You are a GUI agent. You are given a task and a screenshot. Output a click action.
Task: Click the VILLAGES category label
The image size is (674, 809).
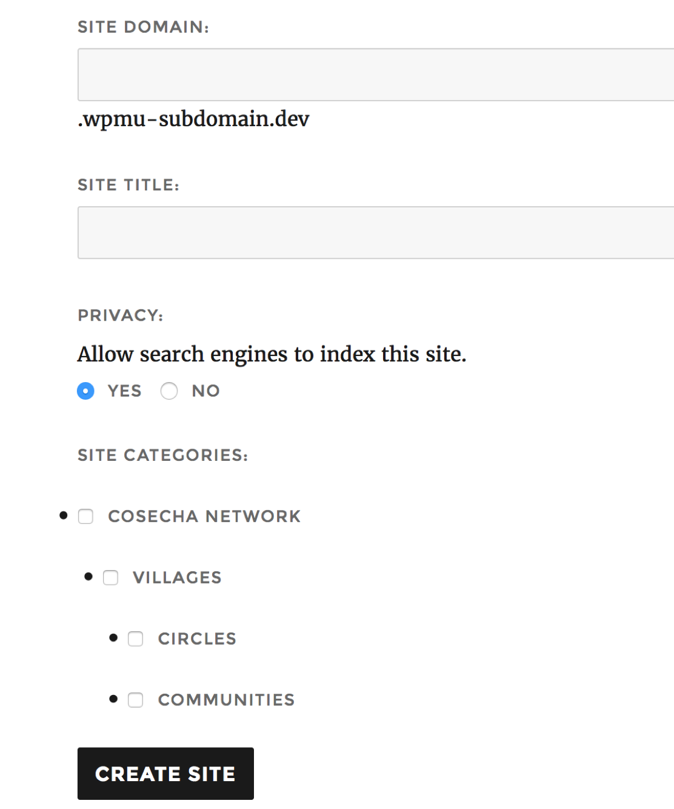177,578
